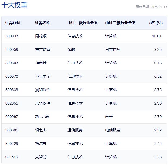Select the stock name 银之杰
The height and width of the screenshot is (165, 168).
click(41, 130)
